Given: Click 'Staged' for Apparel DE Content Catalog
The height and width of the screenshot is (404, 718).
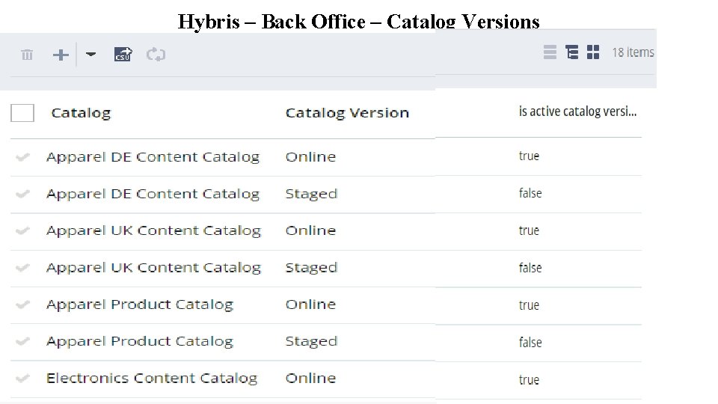Looking at the screenshot, I should 311,195.
